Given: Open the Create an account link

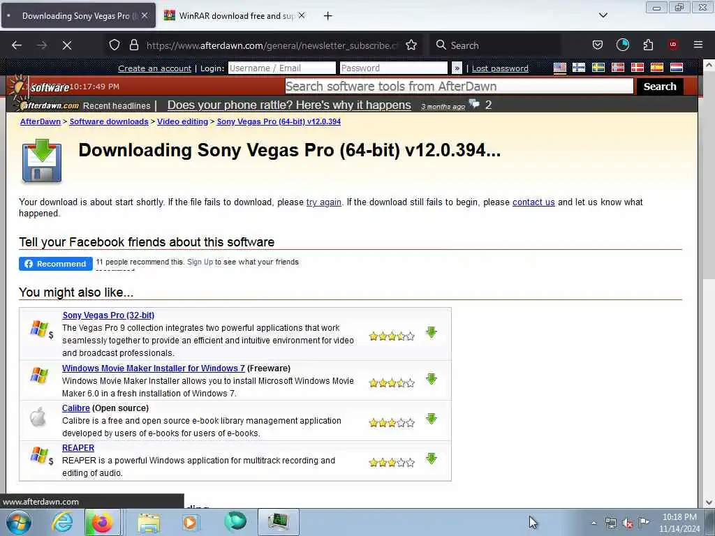Looking at the screenshot, I should coord(154,68).
